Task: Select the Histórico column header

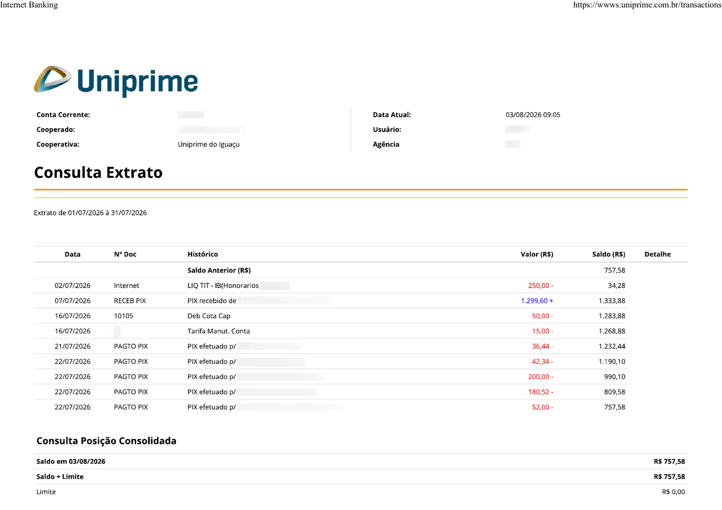Action: tap(203, 254)
